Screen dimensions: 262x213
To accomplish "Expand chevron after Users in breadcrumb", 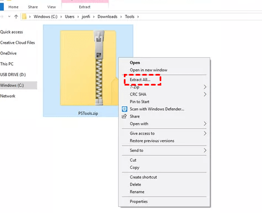I will 78,17.
